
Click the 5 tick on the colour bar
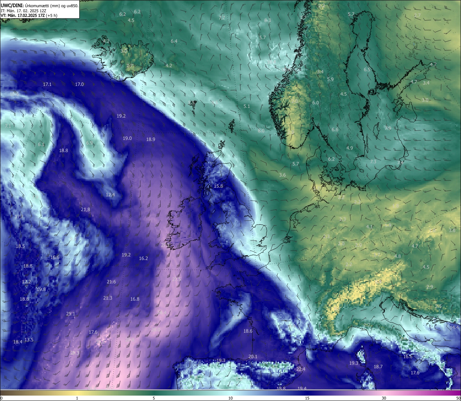[154, 398]
